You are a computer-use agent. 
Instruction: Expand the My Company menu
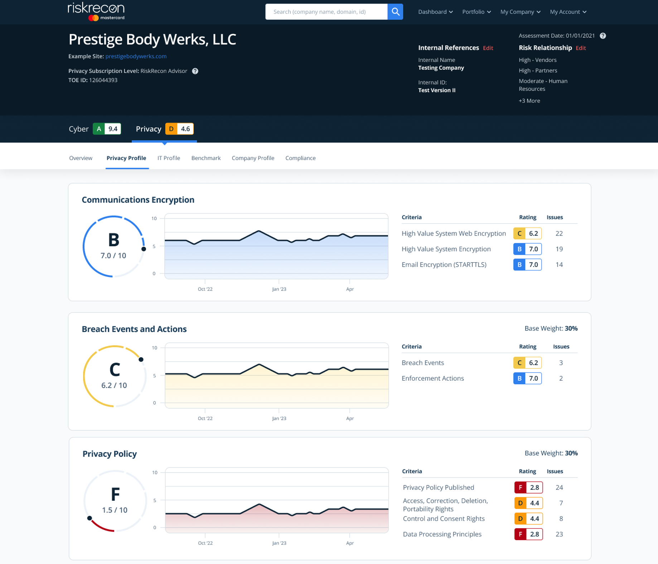point(520,12)
